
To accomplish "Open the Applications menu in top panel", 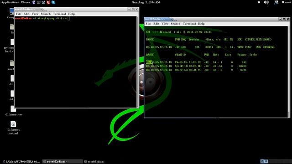I will tap(10, 2).
